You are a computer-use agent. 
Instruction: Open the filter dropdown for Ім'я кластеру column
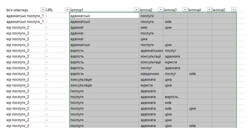tap(43, 10)
